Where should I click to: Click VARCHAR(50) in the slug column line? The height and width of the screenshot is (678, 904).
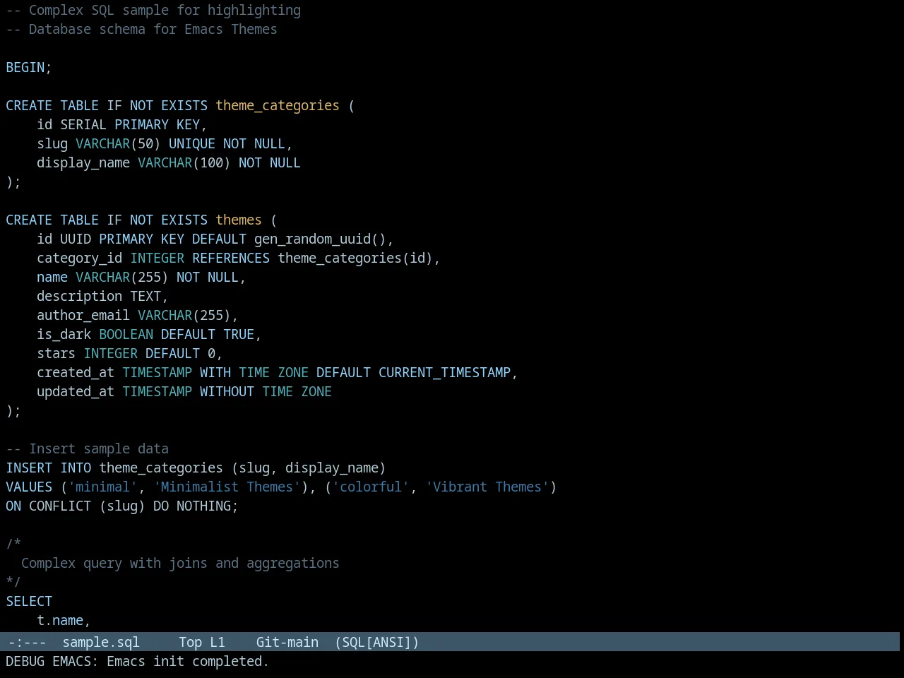point(118,143)
